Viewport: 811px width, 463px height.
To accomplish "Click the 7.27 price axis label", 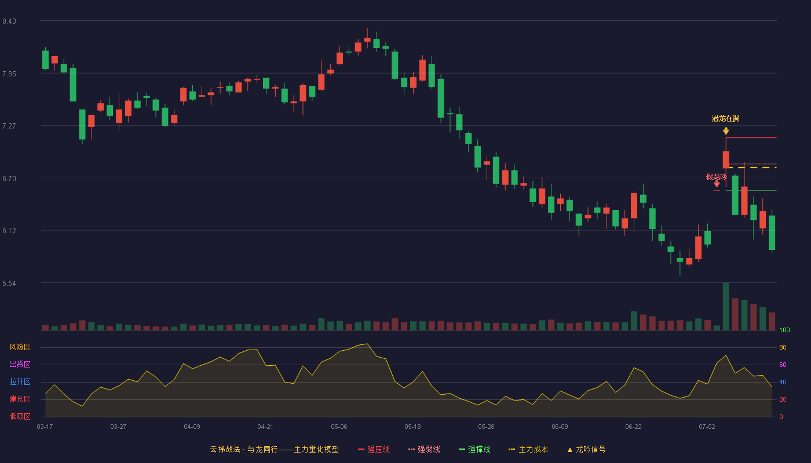I will point(9,126).
